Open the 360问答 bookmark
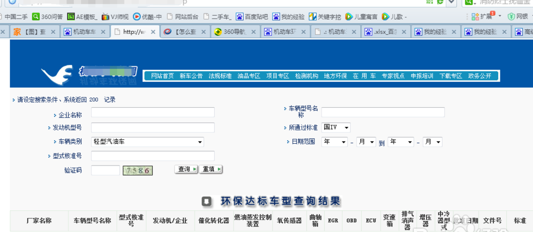This screenshot has width=533, height=232. [47, 16]
